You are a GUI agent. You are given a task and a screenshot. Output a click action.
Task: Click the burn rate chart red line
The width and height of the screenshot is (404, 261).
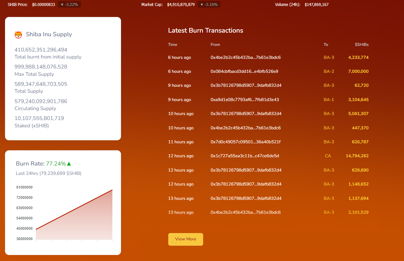click(74, 210)
